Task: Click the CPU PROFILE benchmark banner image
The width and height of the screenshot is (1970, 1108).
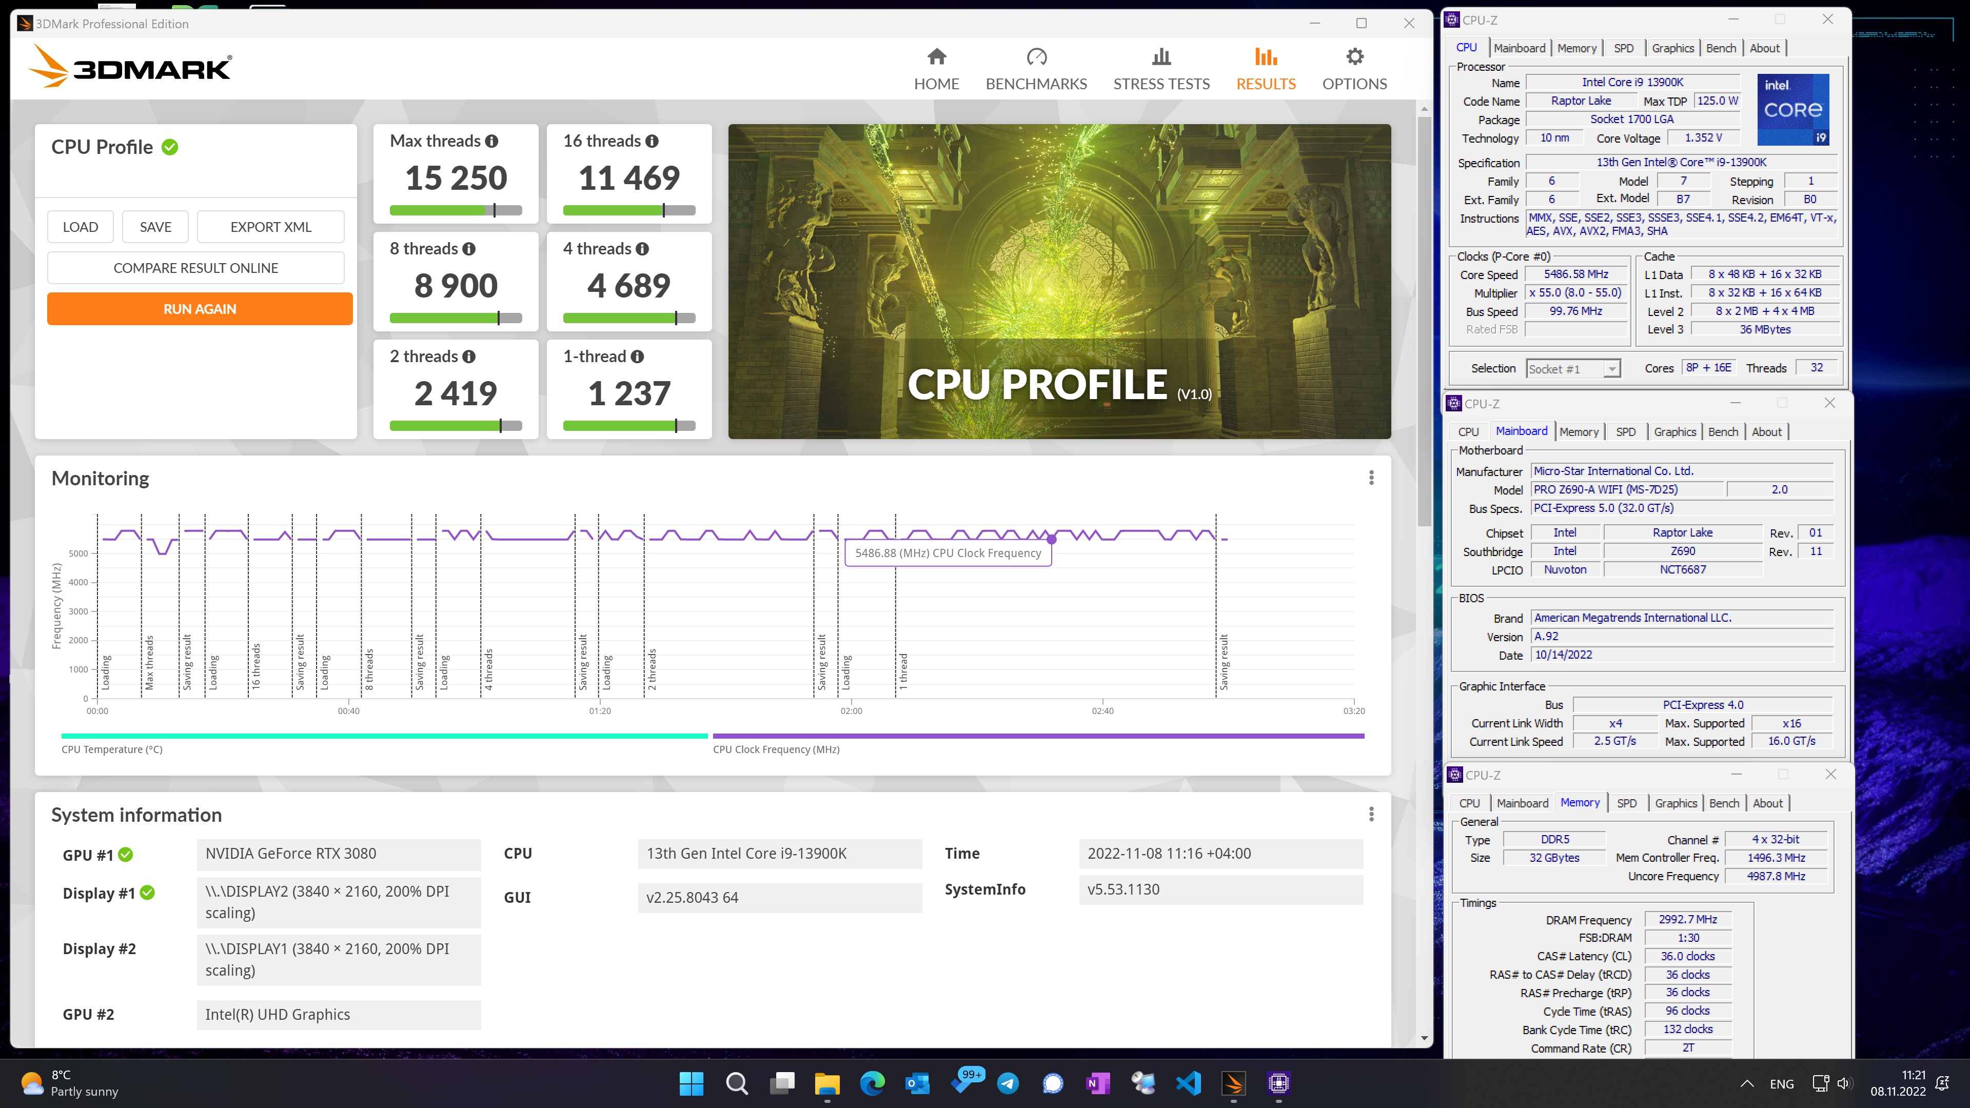Action: (x=1059, y=282)
